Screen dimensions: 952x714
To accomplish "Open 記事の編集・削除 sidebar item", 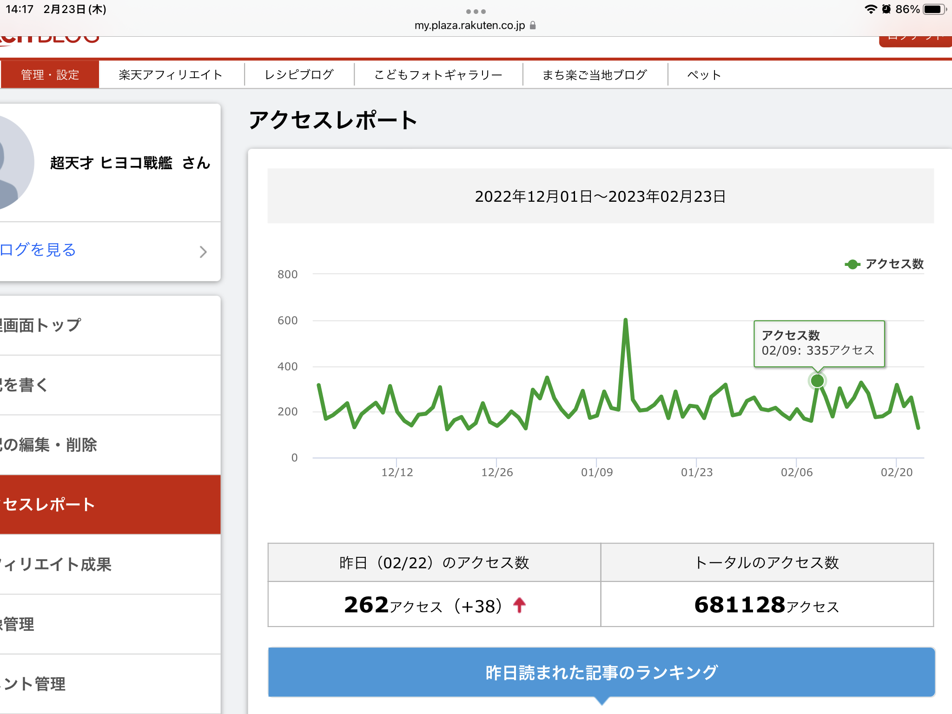I will tap(49, 445).
